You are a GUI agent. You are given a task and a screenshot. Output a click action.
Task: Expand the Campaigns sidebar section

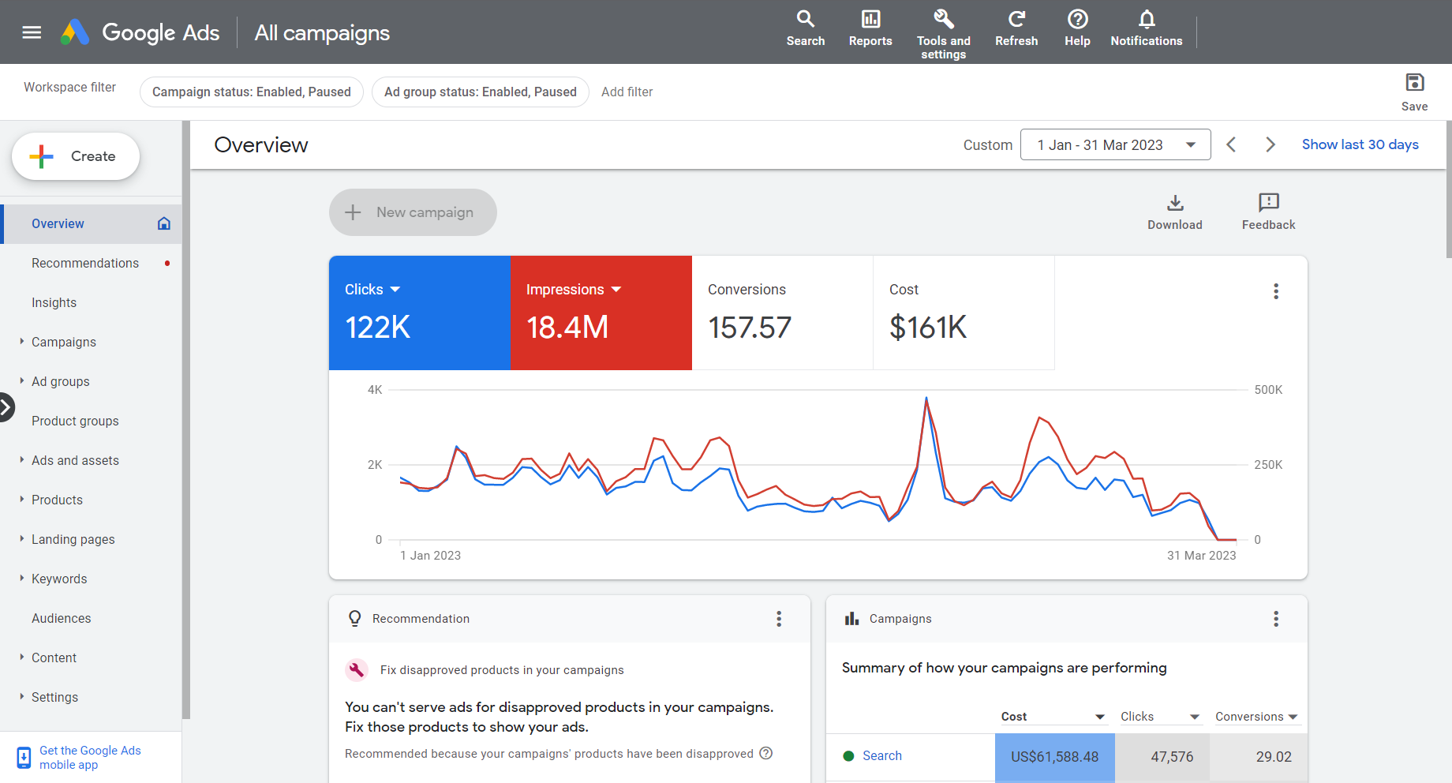[22, 342]
